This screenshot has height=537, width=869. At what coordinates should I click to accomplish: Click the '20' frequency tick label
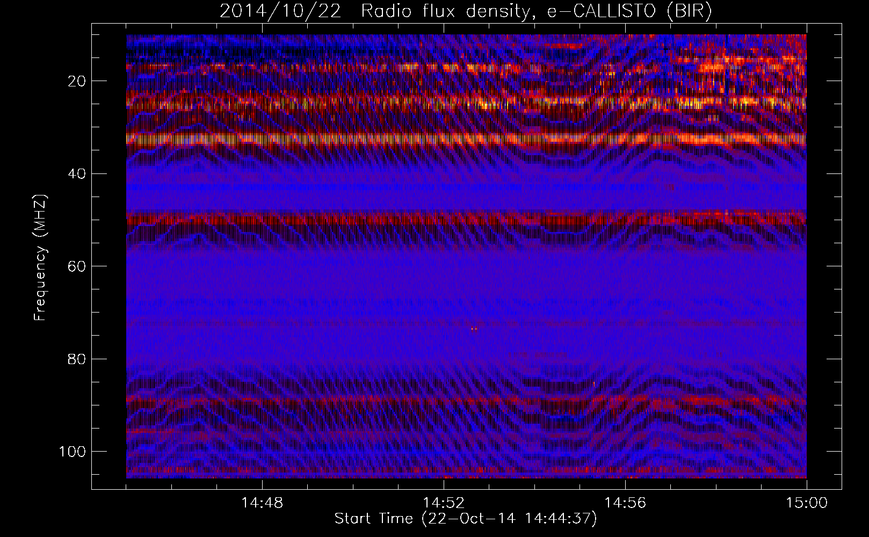click(x=76, y=81)
